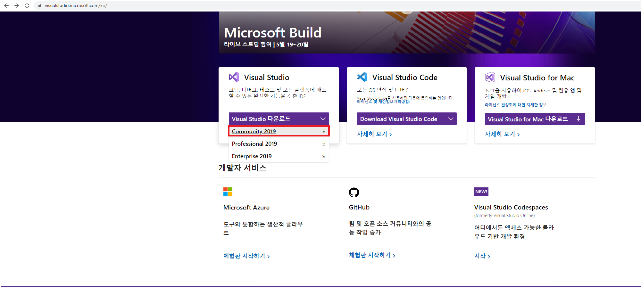Viewport: 641px width, 287px height.
Task: Open 시작 link under Visual Studio Codespaces
Action: [x=482, y=256]
